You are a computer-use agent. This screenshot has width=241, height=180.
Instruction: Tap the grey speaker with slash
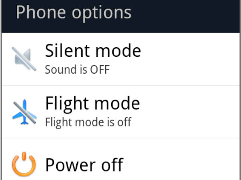pyautogui.click(x=24, y=59)
